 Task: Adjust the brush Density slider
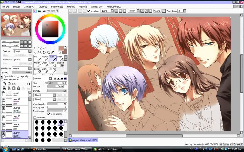(x=57, y=91)
